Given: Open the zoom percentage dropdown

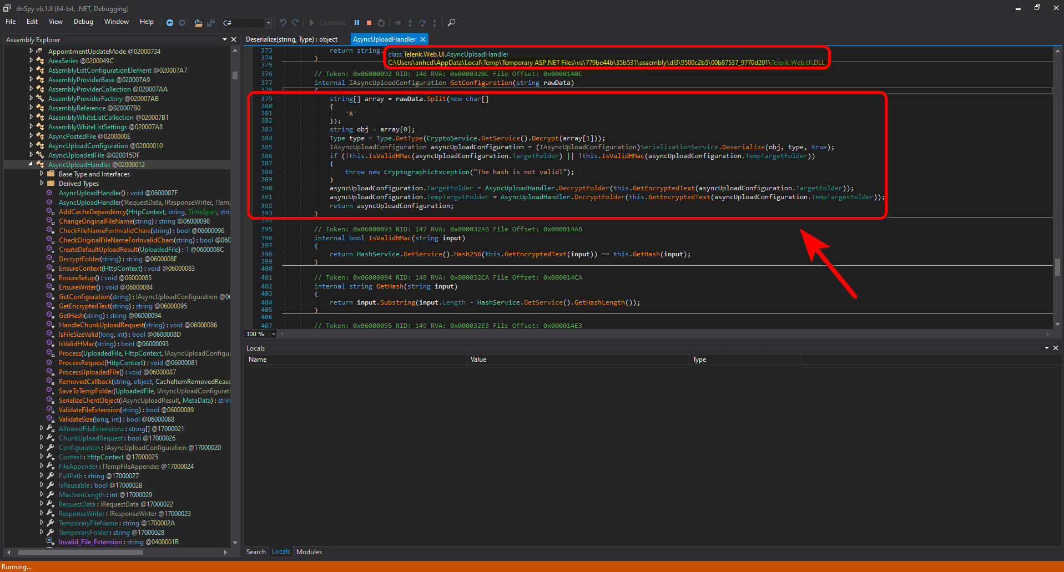Looking at the screenshot, I should click(x=273, y=334).
